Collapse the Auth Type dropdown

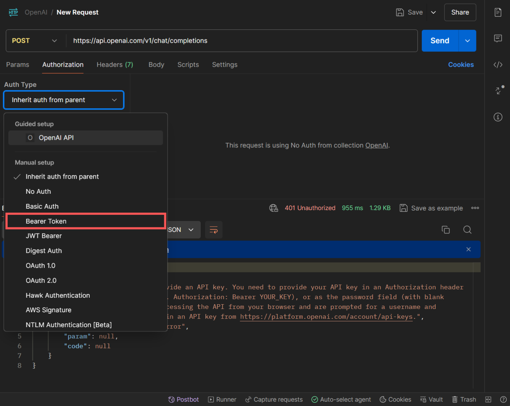pyautogui.click(x=64, y=100)
